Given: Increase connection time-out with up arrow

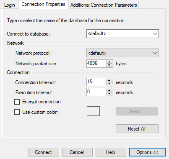Looking at the screenshot, I should [x=109, y=80].
